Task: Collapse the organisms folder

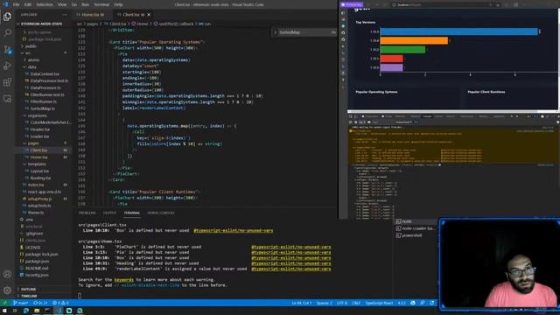Action: coord(37,115)
